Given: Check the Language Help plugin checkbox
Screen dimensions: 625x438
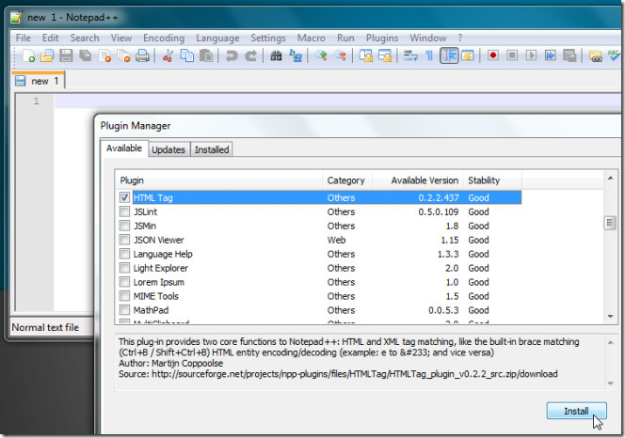Looking at the screenshot, I should pos(124,254).
